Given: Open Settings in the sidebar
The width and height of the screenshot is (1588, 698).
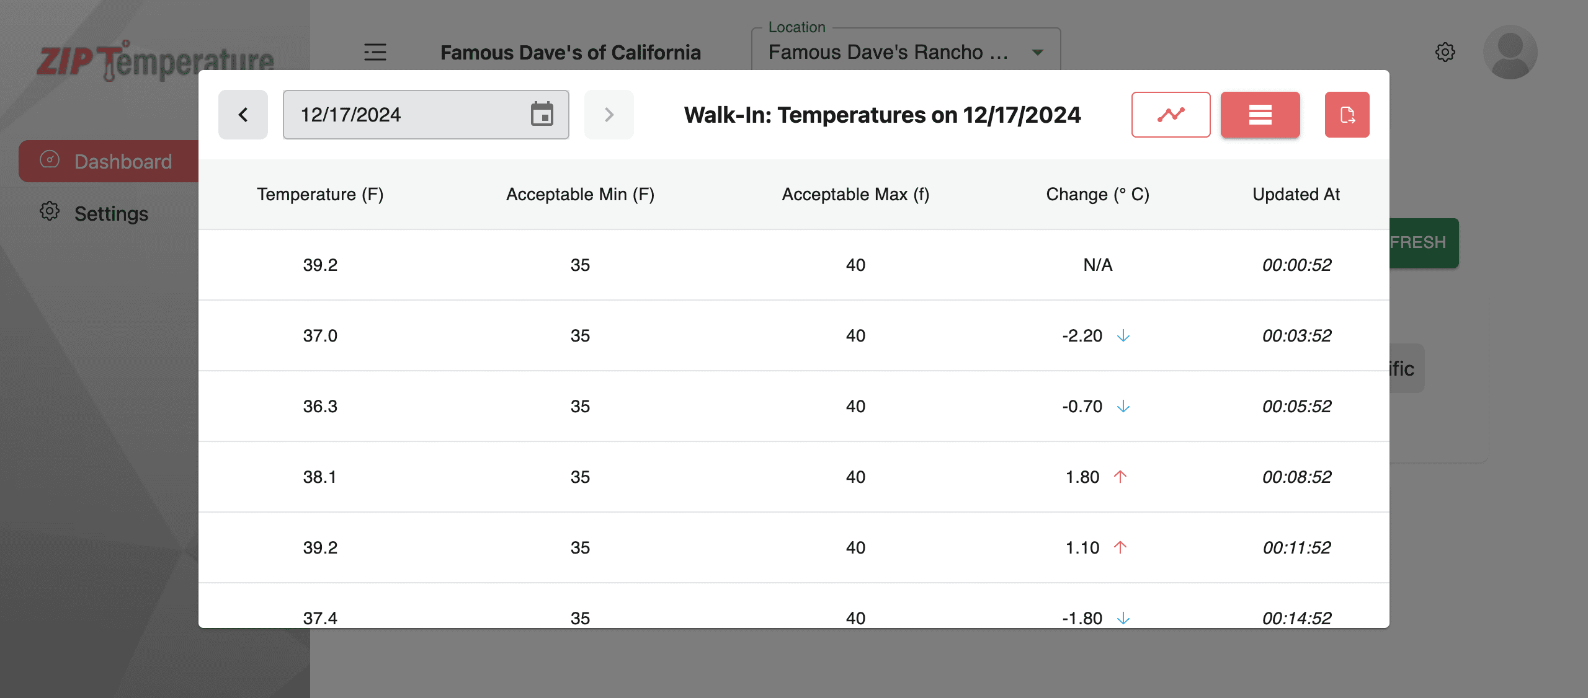Looking at the screenshot, I should click(x=110, y=213).
